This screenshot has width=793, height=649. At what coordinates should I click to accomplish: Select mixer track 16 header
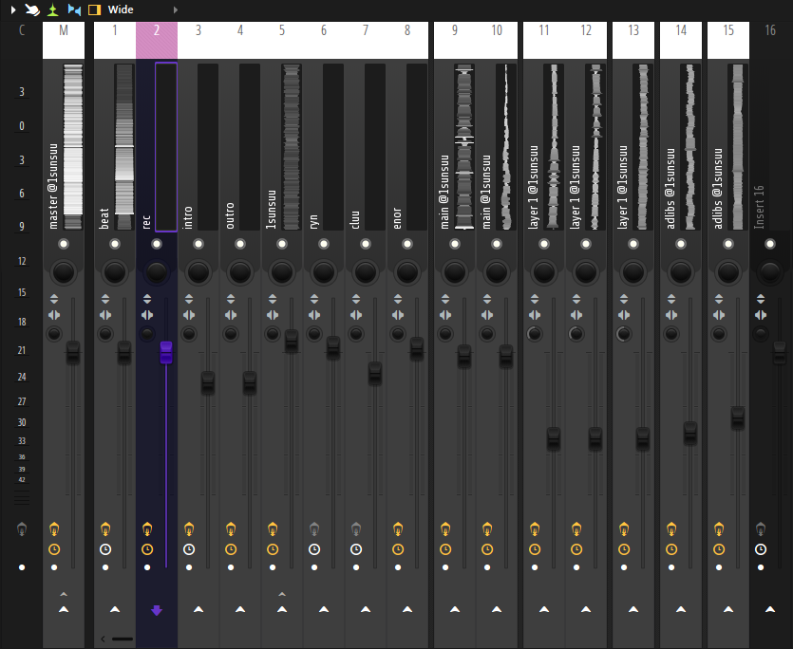770,40
